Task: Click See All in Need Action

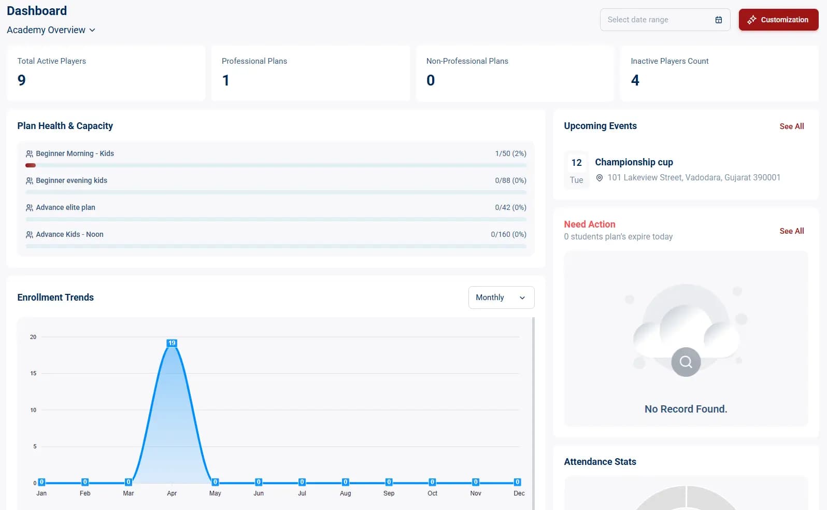Action: tap(792, 231)
